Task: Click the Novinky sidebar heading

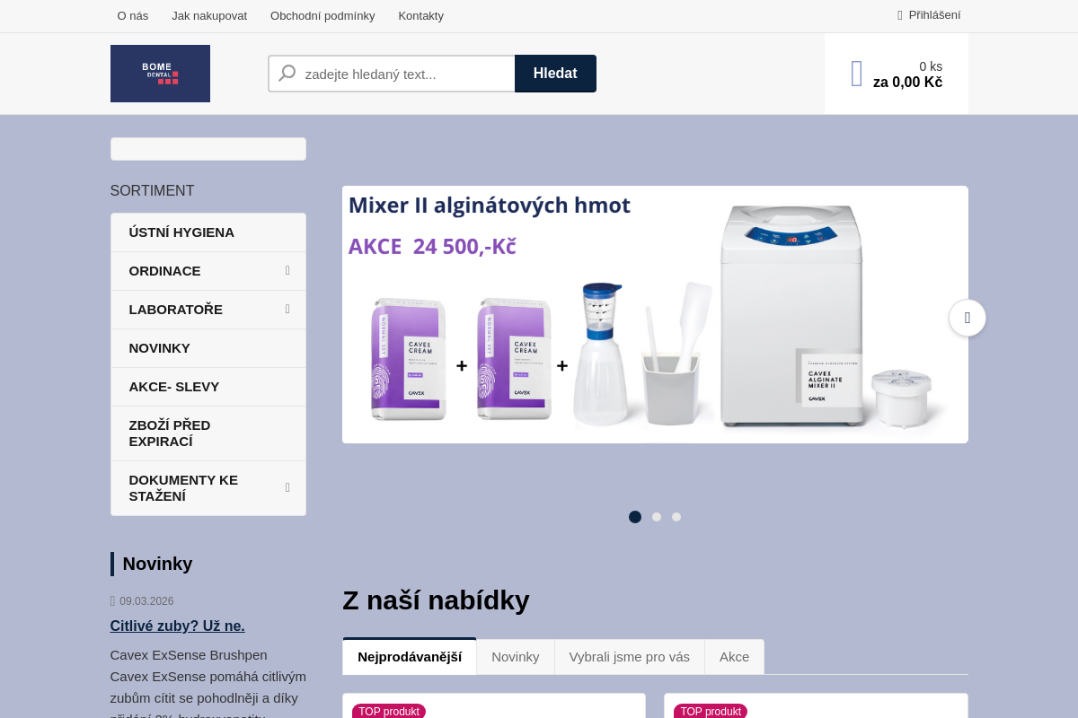Action: [158, 564]
